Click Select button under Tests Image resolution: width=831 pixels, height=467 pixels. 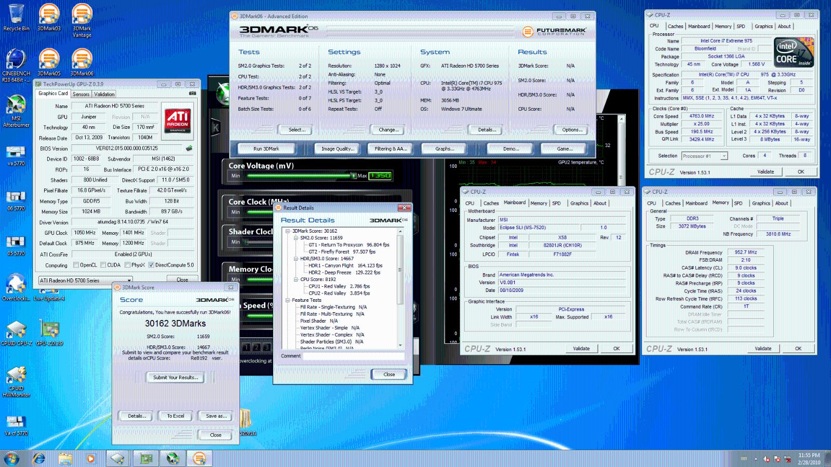[297, 129]
